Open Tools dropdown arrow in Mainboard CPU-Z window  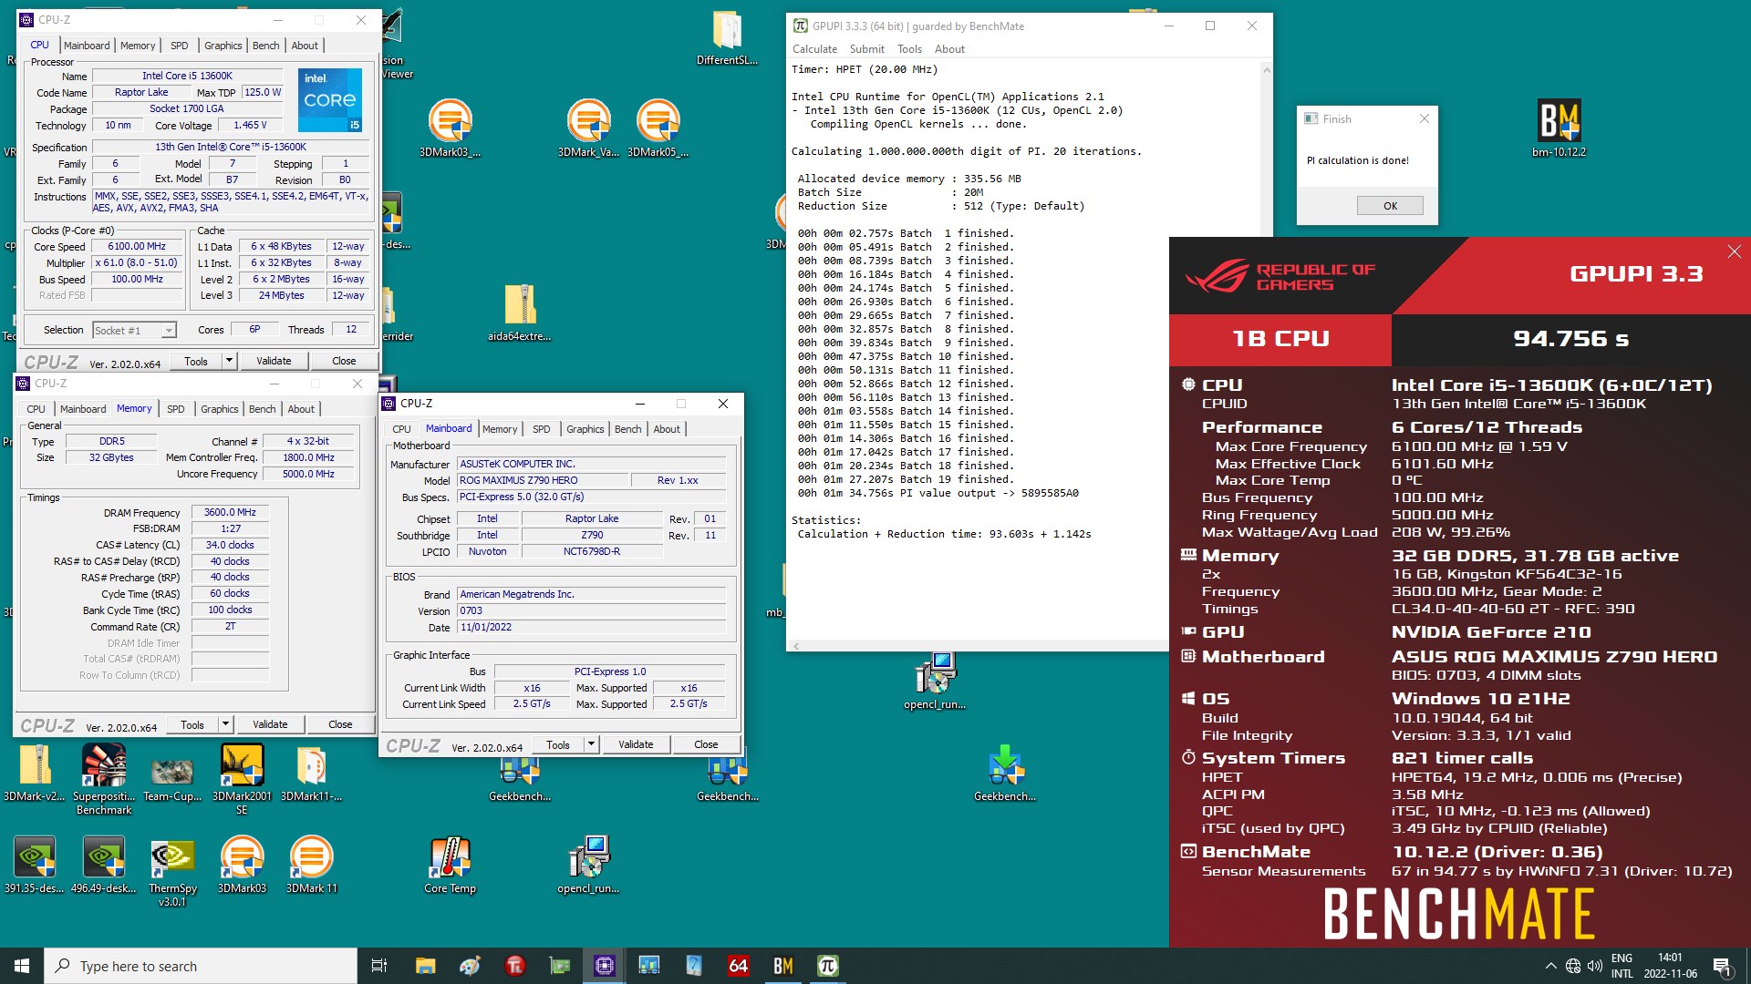(x=591, y=744)
